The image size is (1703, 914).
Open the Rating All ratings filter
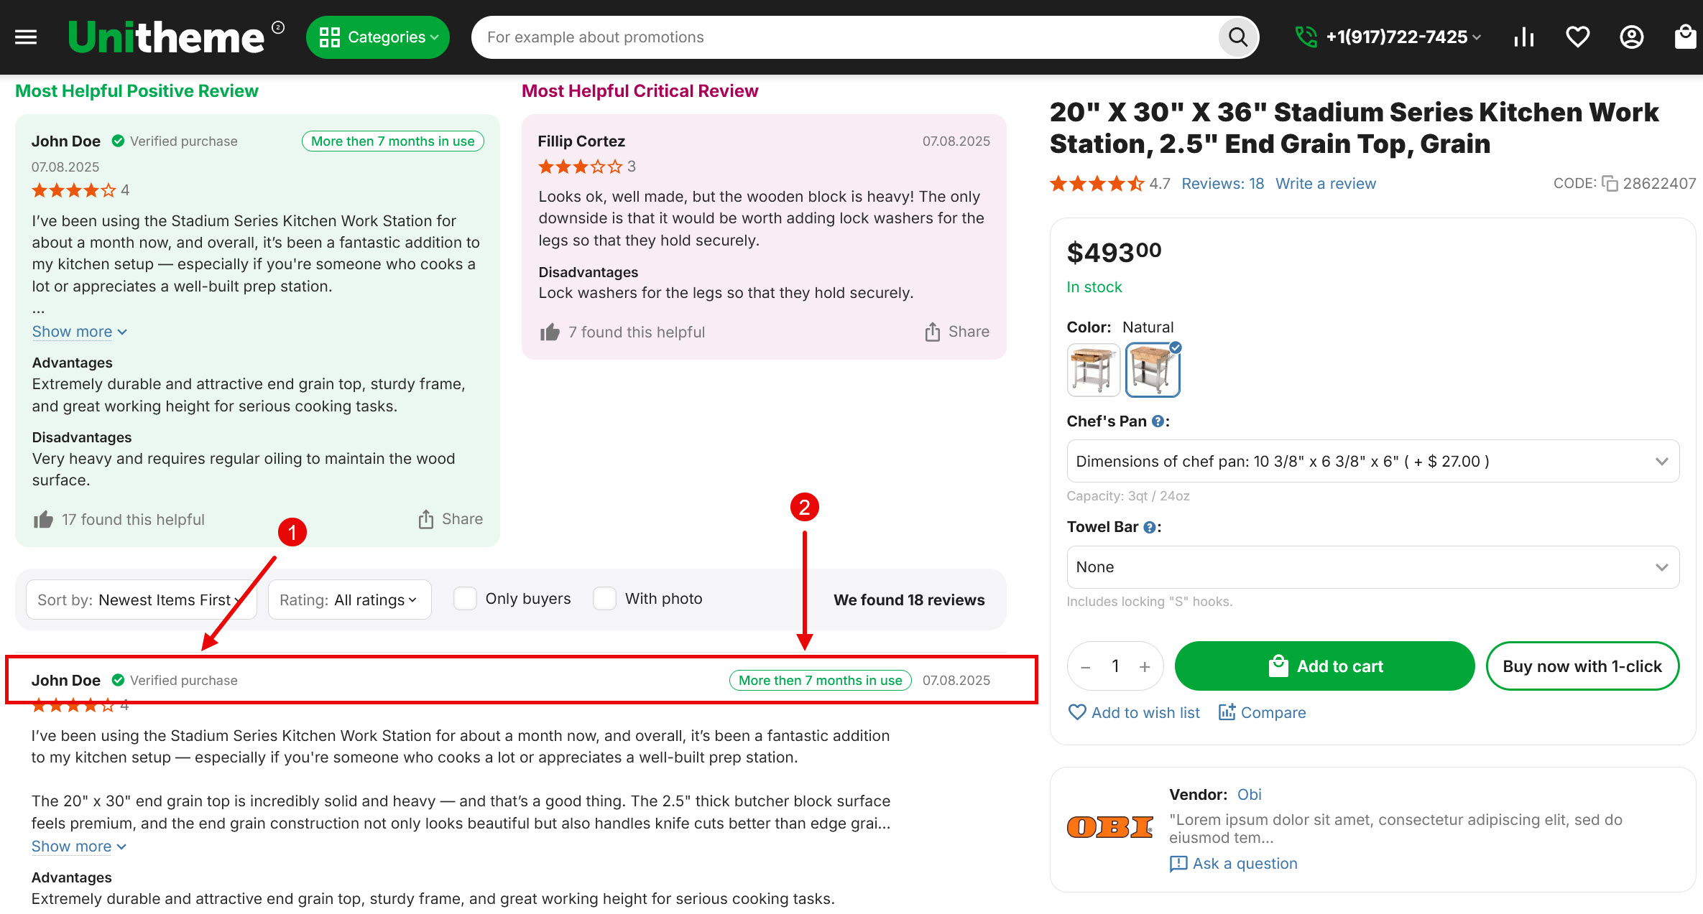click(349, 600)
